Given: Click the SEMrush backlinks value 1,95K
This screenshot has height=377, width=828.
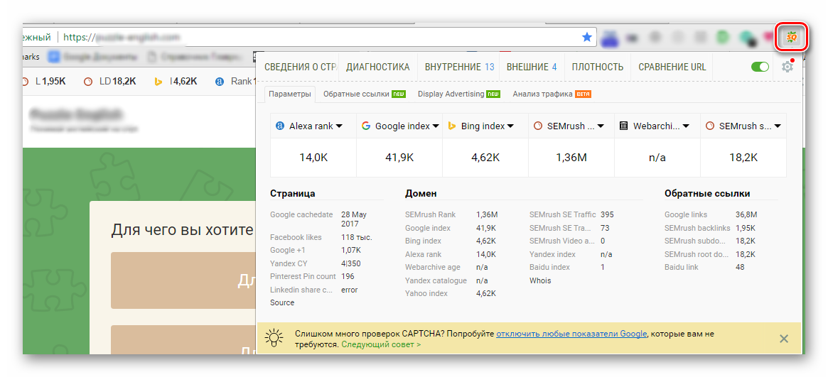Looking at the screenshot, I should tap(746, 228).
